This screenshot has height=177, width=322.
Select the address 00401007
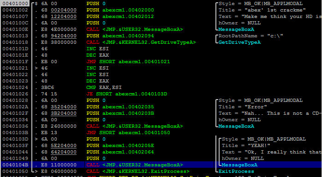pos(15,17)
